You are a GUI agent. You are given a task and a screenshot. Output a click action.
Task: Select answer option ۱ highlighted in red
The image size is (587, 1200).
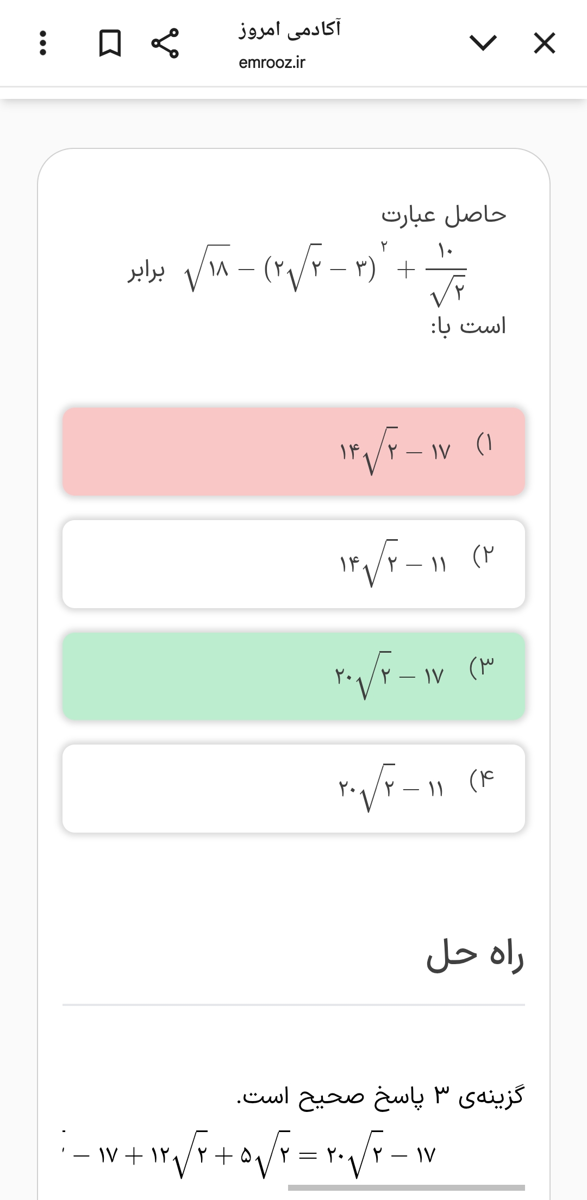click(293, 451)
